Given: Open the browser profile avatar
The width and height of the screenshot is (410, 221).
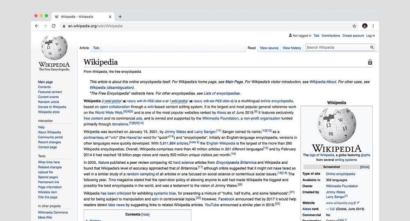Looking at the screenshot, I should 365,26.
